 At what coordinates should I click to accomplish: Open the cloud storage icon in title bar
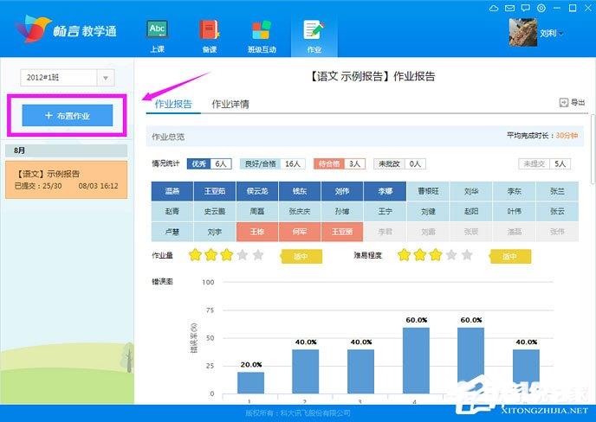click(494, 9)
